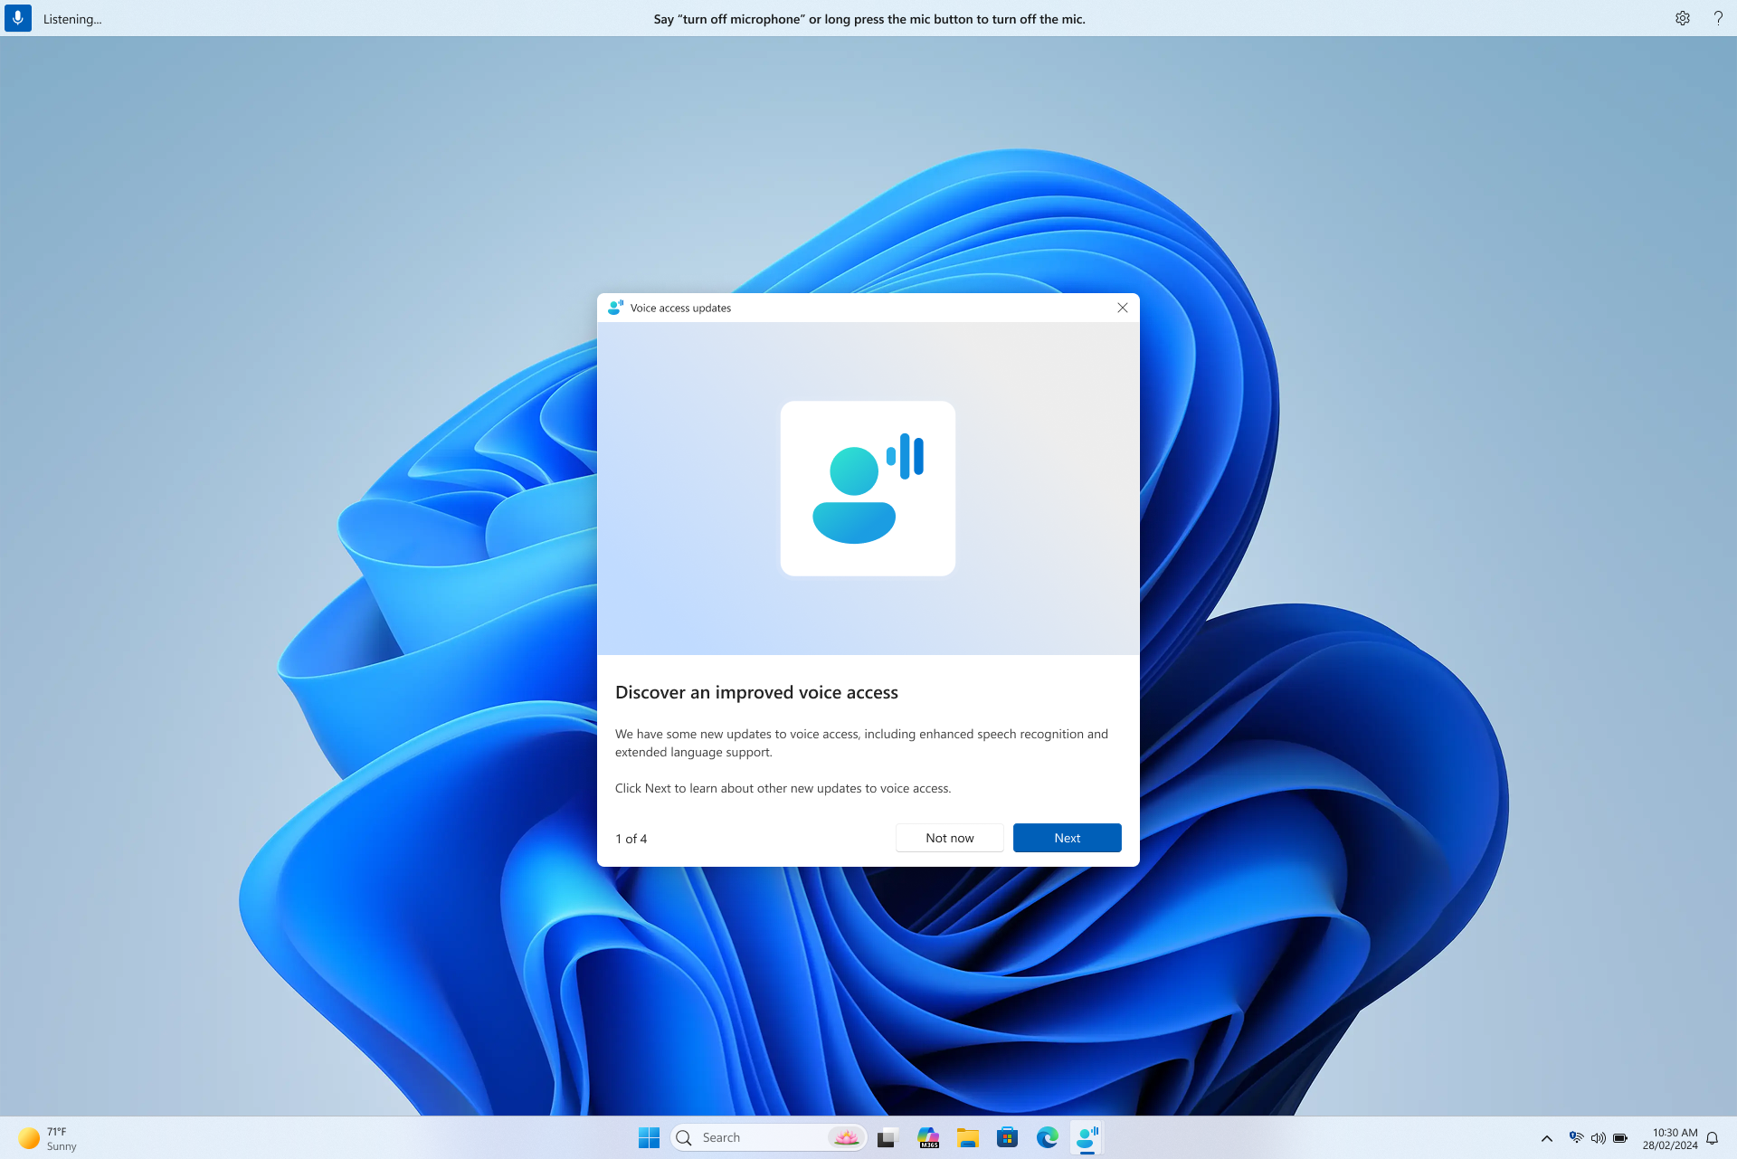Click Next in the Voice access updates dialog
The image size is (1737, 1159).
[1067, 838]
